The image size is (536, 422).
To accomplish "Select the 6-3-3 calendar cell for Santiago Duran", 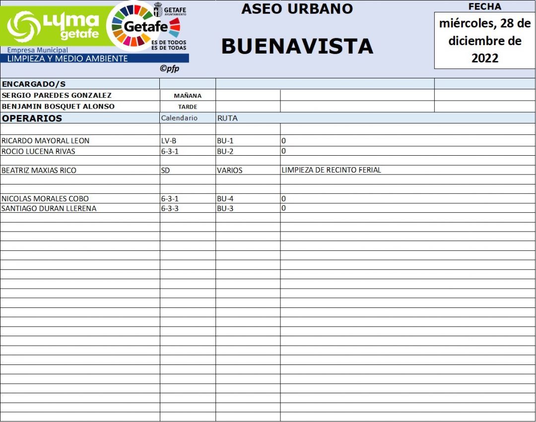I will pos(170,208).
